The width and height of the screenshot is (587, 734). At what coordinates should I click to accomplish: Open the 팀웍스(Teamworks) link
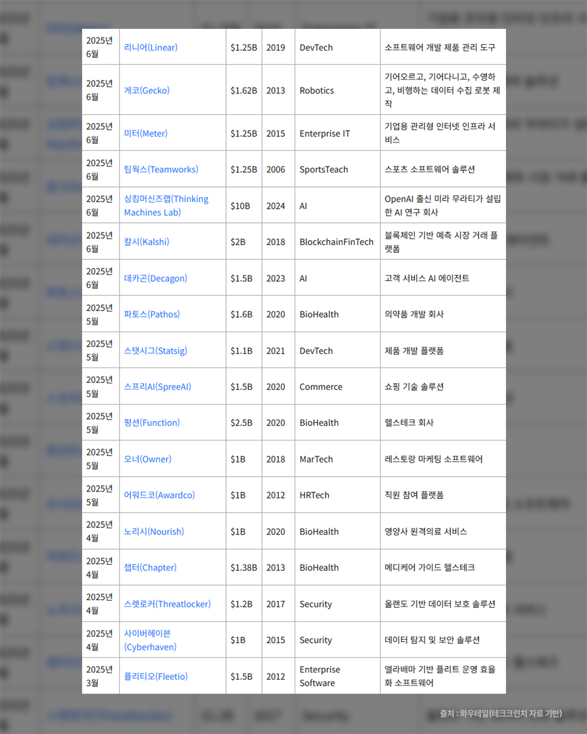(x=161, y=169)
